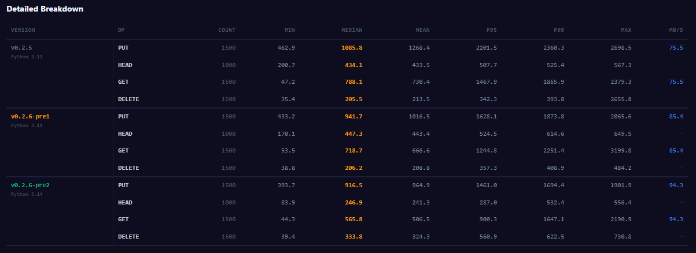Viewport: 696px width, 253px height.
Task: Sort by the MB/S column header
Action: pos(676,29)
